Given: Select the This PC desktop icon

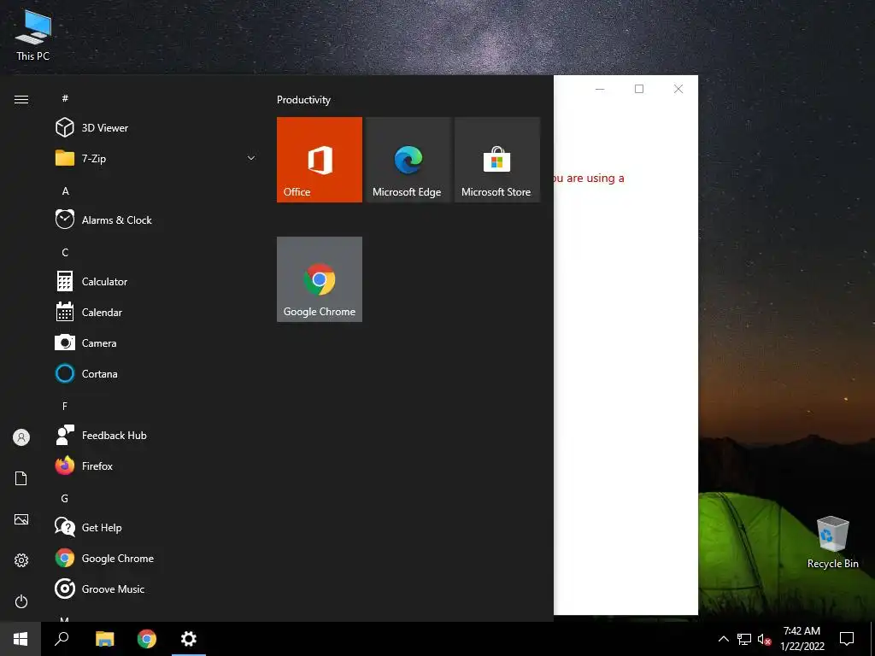Looking at the screenshot, I should click(x=33, y=34).
